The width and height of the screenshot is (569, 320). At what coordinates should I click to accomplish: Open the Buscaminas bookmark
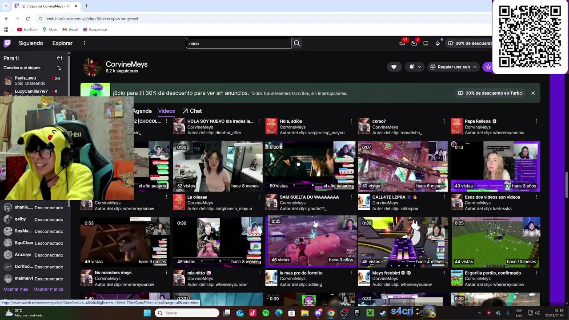pos(95,30)
